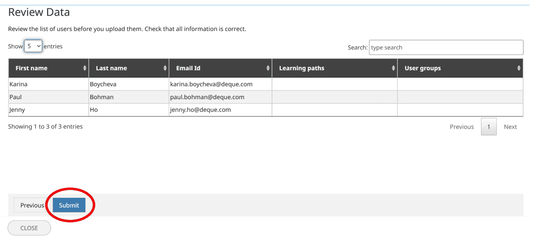Click sort arrows icon in First name column

(85, 68)
